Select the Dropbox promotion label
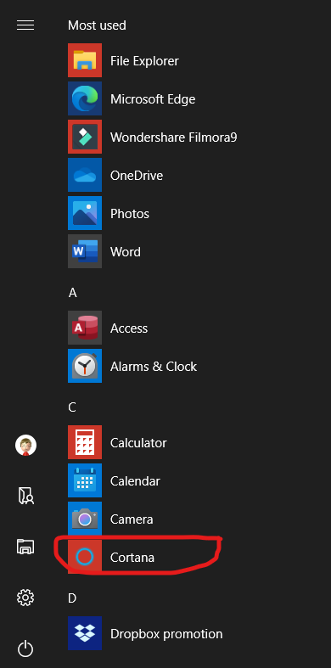The width and height of the screenshot is (331, 668). click(166, 634)
